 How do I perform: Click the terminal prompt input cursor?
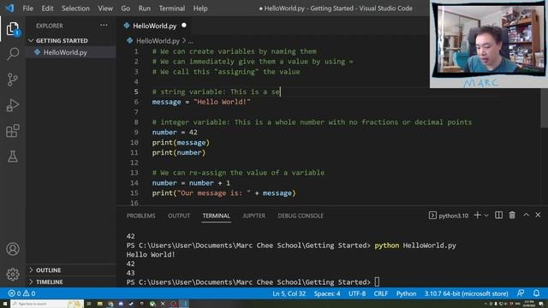(x=377, y=281)
